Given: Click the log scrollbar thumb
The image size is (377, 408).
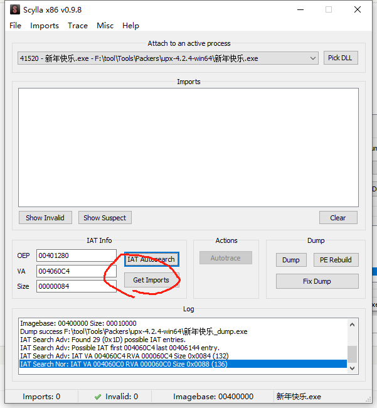Looking at the screenshot, I should (x=353, y=354).
